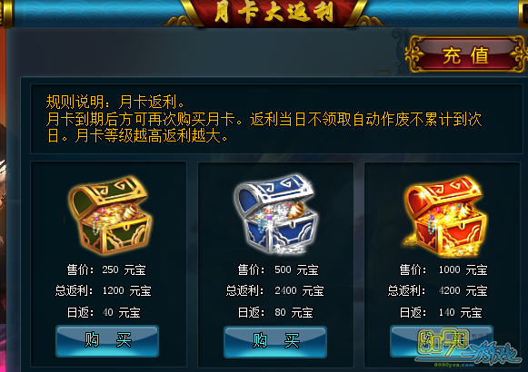Open the 充值 recharge button
Viewport: 528px width, 372px height.
pyautogui.click(x=465, y=54)
